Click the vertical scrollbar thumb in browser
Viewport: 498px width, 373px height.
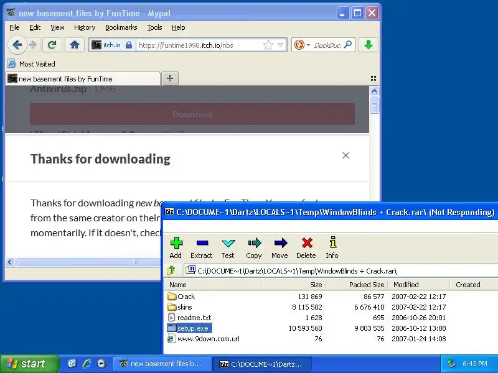click(375, 104)
